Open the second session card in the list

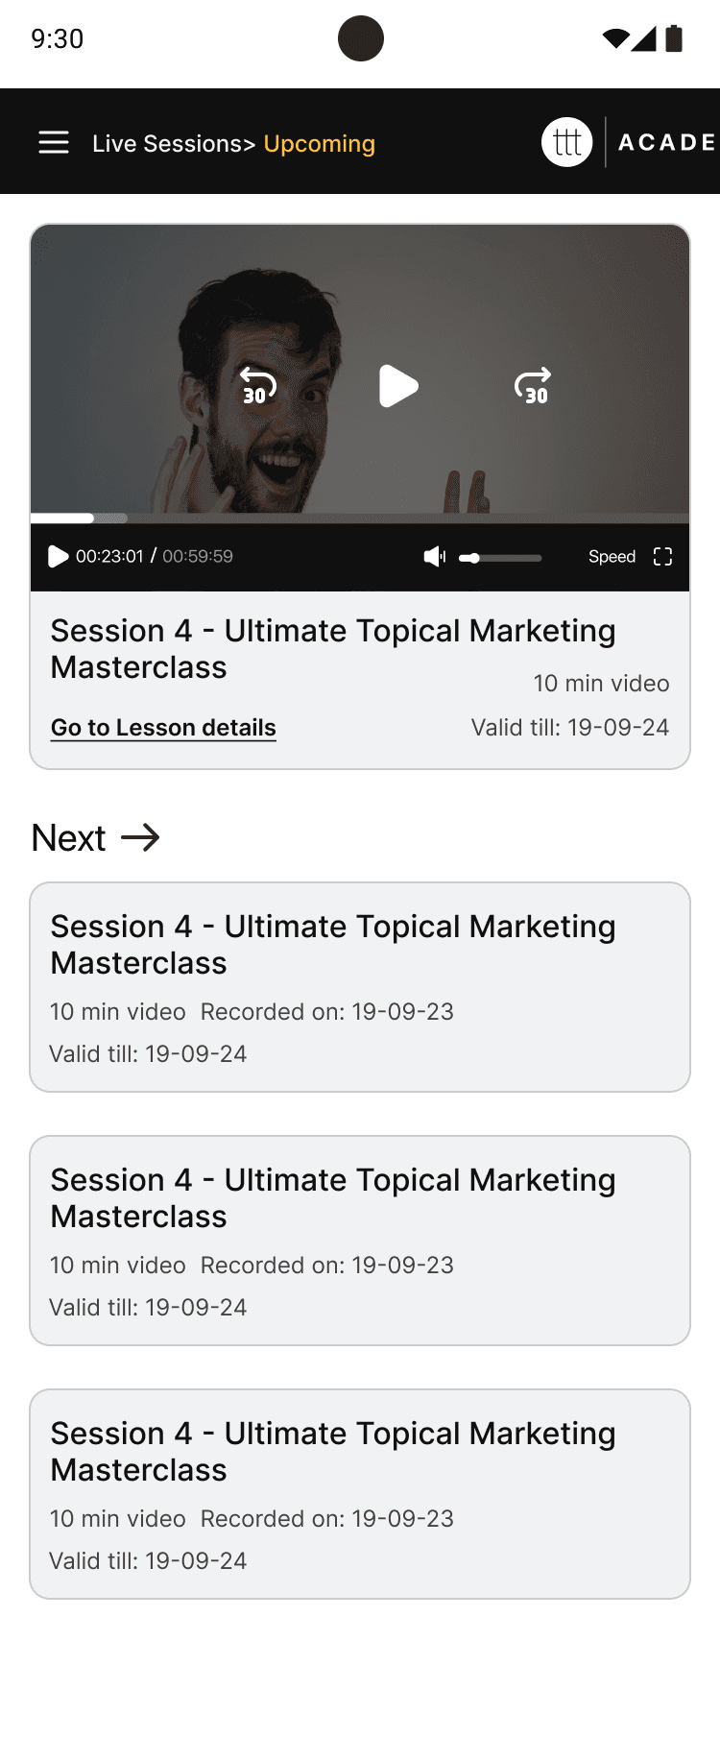pos(360,1241)
